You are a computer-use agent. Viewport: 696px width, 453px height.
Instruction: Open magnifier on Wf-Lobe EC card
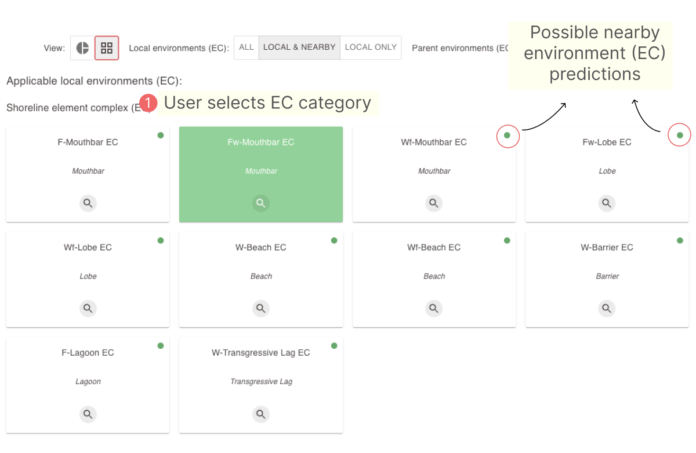[x=88, y=309]
